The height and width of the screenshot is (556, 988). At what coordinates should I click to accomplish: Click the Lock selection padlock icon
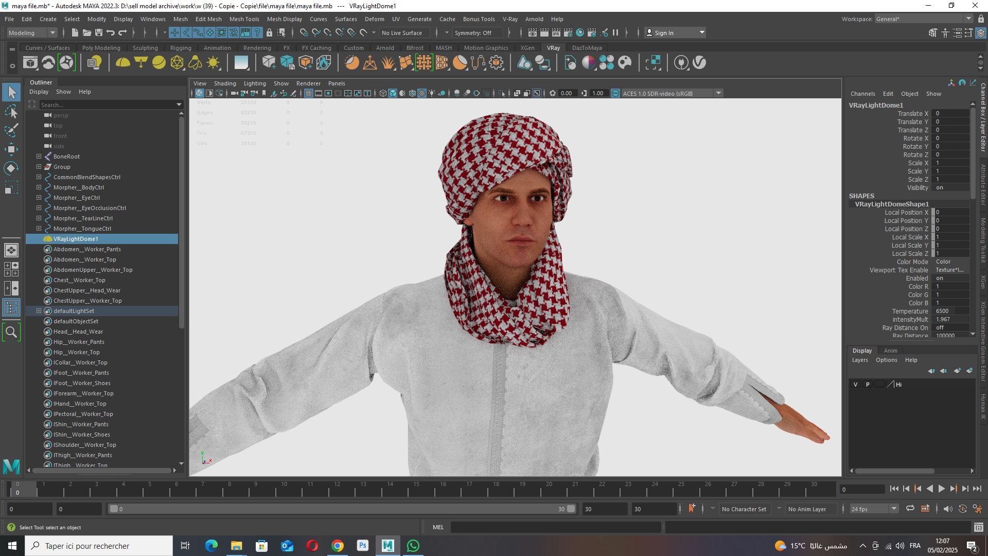(269, 32)
